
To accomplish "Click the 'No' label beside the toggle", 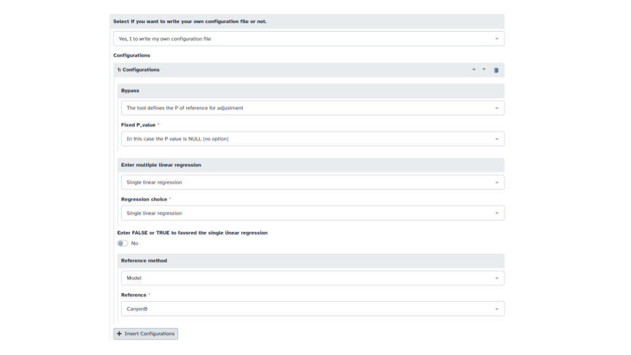I will click(x=135, y=243).
